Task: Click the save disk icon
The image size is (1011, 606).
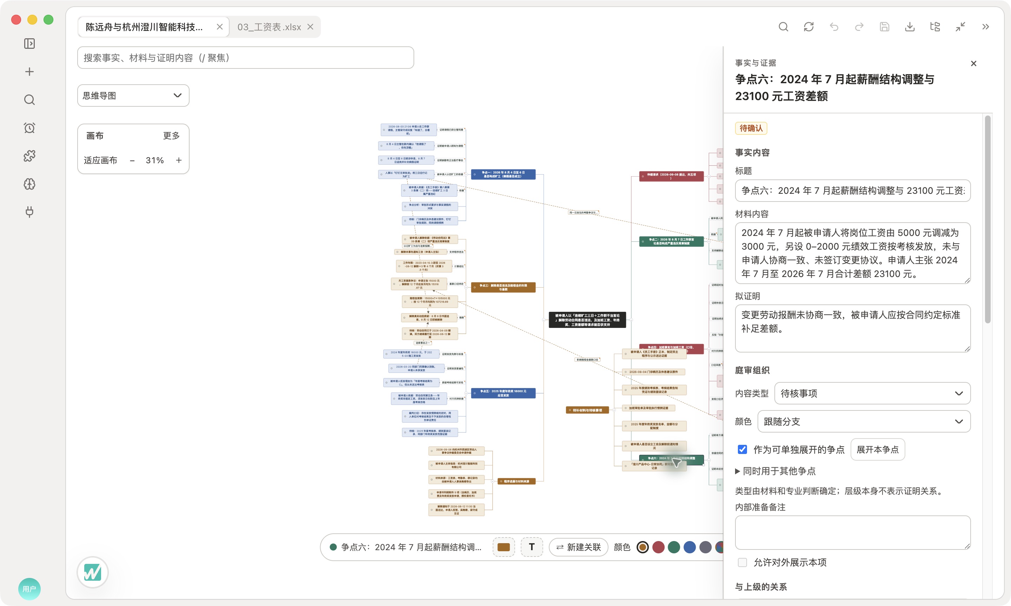Action: click(885, 27)
